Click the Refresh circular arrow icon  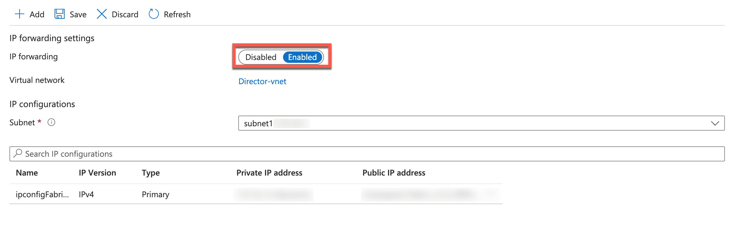click(153, 14)
